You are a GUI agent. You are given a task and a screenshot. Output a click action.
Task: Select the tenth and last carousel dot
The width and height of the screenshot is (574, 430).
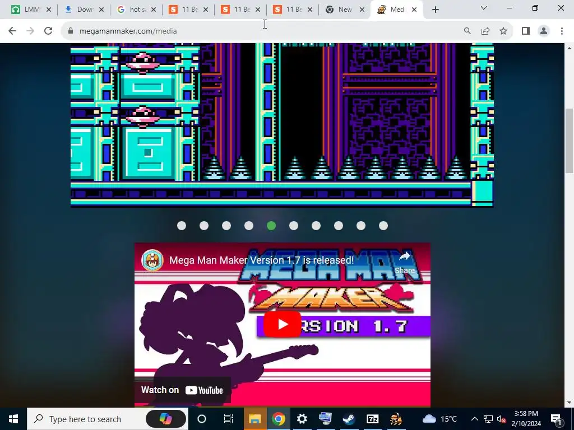pos(383,226)
